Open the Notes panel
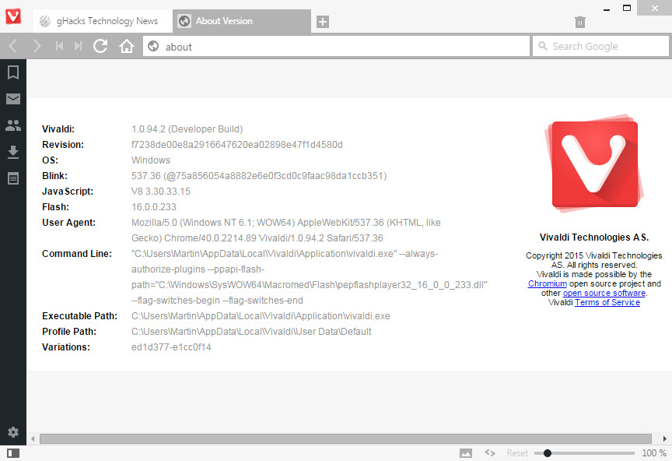672x461 pixels. pos(13,178)
